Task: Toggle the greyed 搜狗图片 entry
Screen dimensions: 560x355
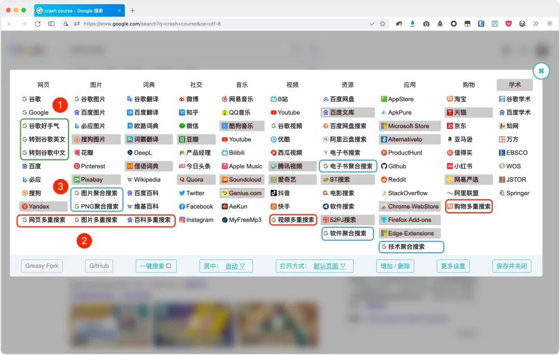Action: (x=96, y=140)
